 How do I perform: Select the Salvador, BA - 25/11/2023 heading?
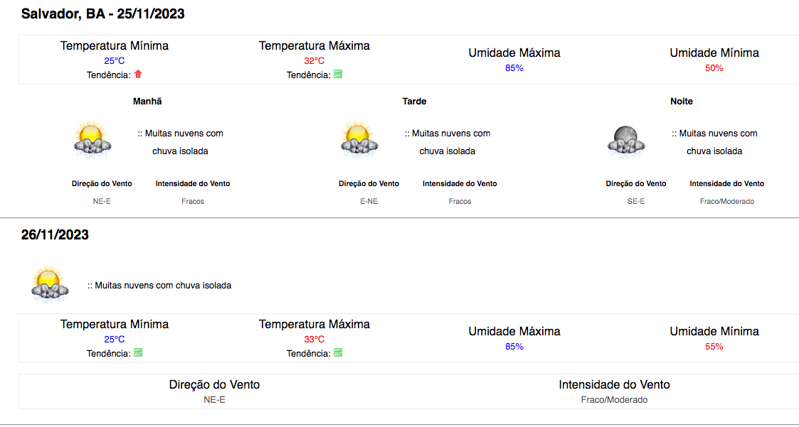(103, 14)
